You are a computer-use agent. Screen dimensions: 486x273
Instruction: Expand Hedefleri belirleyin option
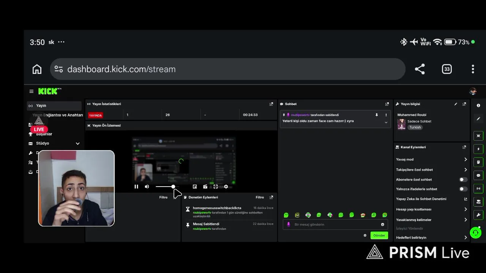465,238
